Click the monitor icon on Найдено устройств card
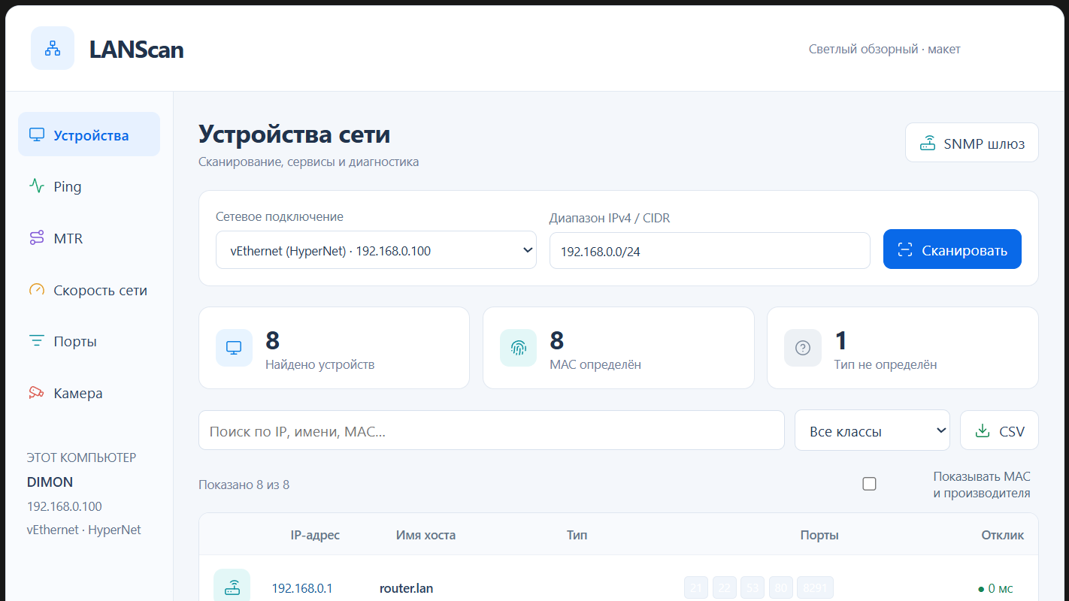1069x601 pixels. click(x=234, y=348)
